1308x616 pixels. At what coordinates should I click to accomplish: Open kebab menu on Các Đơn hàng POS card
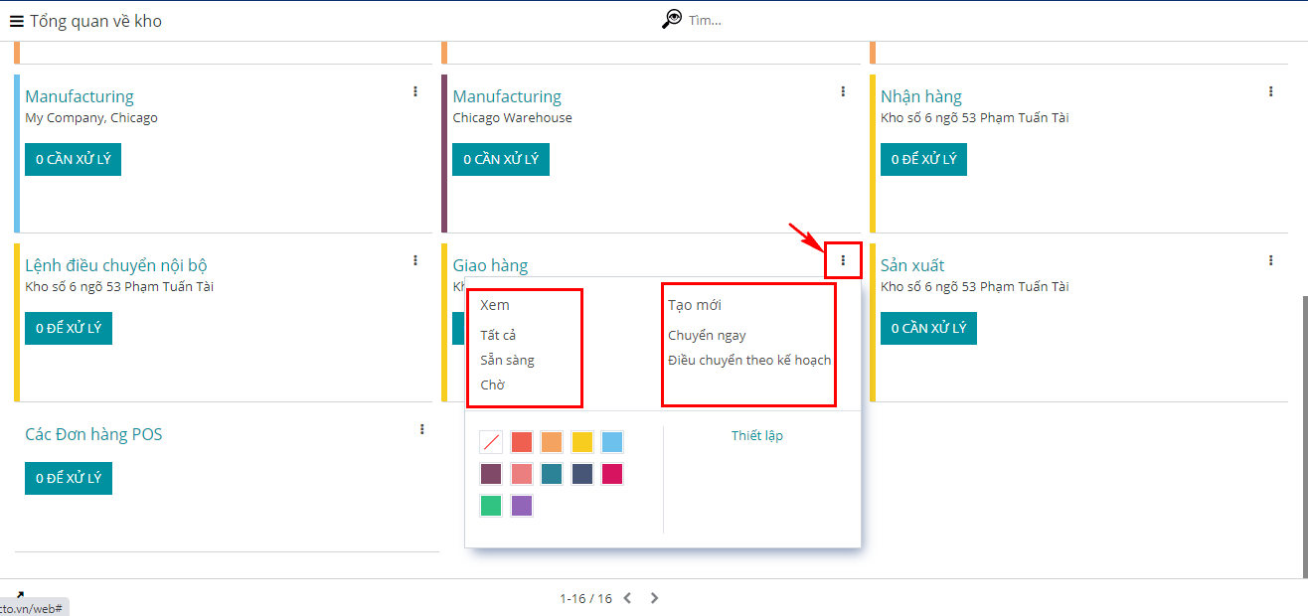(x=421, y=429)
